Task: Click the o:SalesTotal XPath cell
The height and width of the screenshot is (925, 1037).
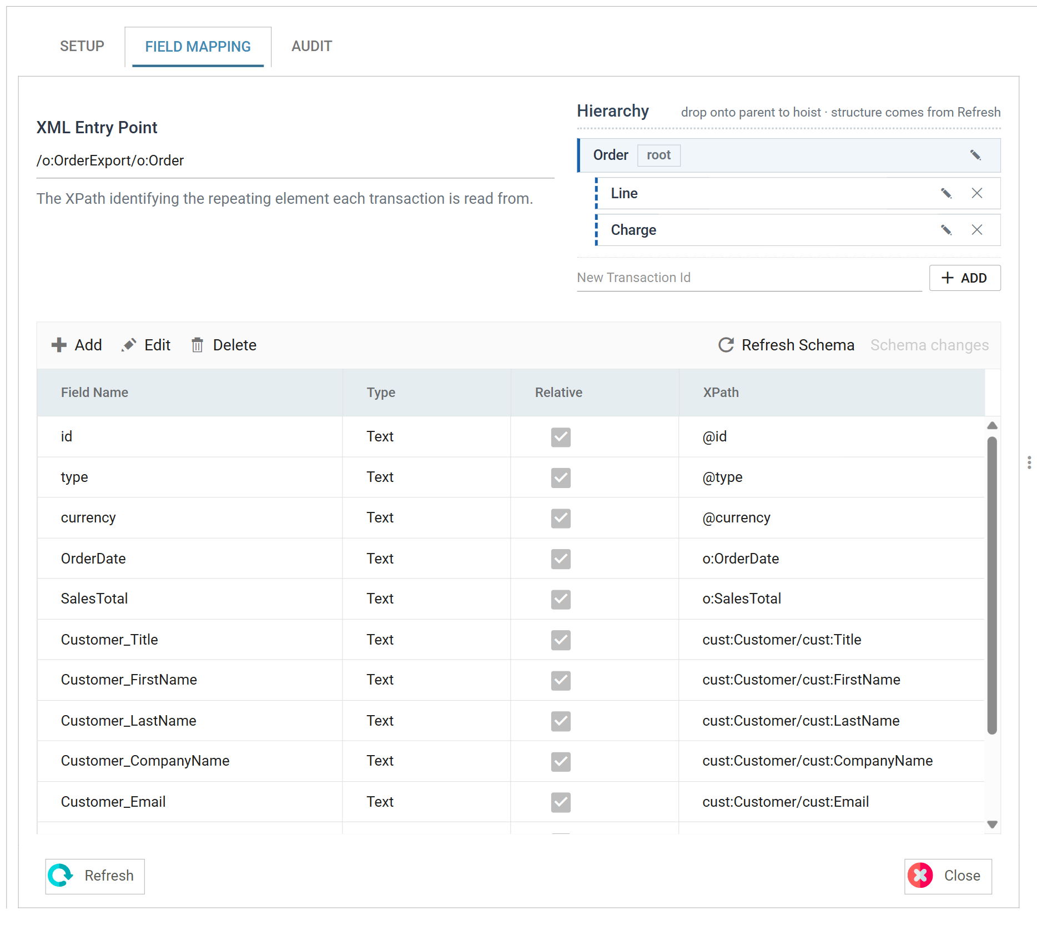Action: 832,599
